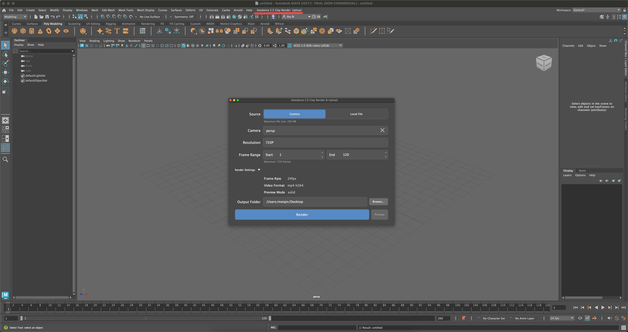Open a scene from status line
This screenshot has width=628, height=332.
41,17
